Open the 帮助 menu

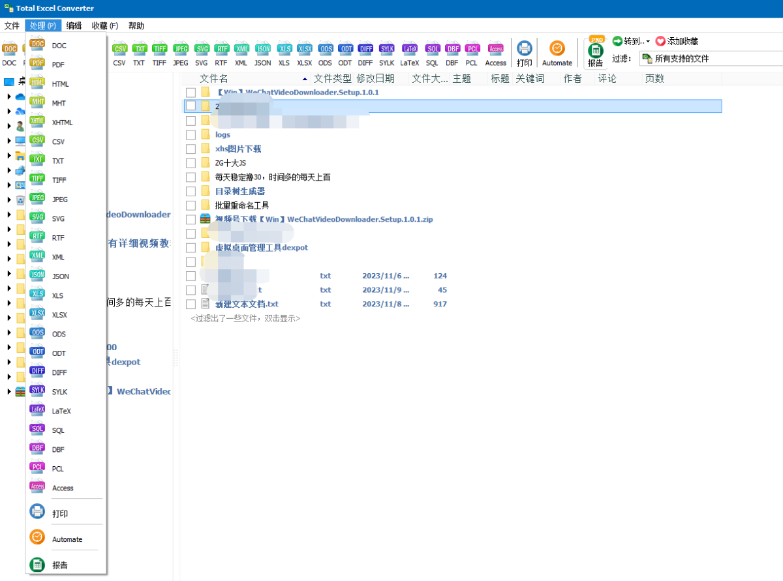click(x=136, y=26)
